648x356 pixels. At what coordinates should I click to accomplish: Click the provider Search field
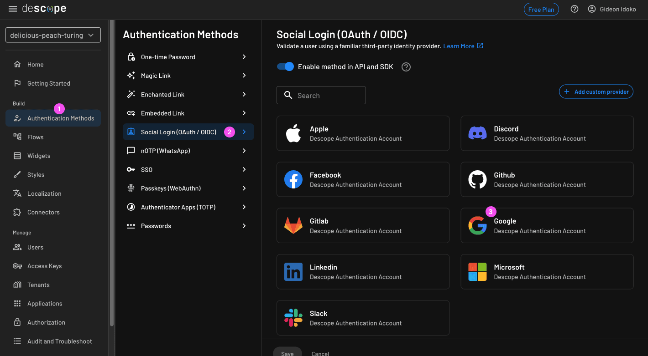coord(321,95)
